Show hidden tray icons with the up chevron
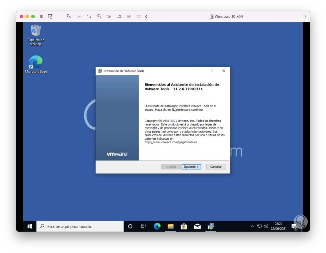The height and width of the screenshot is (253, 326). [x=253, y=226]
